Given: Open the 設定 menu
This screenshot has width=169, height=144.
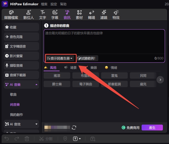Looking at the screenshot, I should click(54, 4).
